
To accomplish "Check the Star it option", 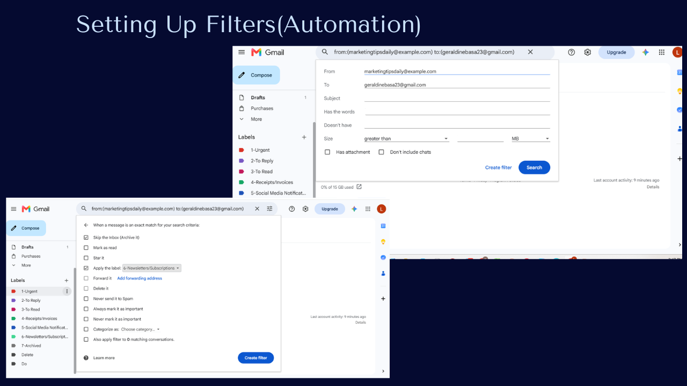I will coord(86,258).
